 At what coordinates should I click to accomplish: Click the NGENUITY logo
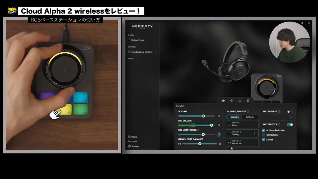point(142,27)
